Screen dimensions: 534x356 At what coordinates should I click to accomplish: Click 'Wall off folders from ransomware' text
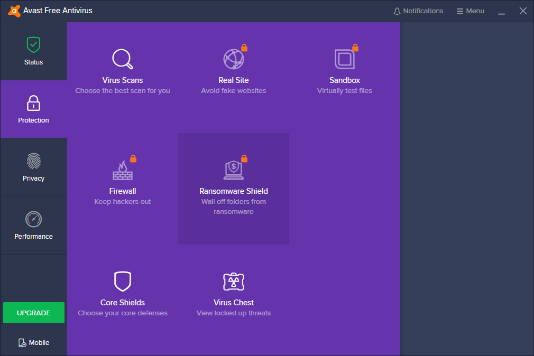(x=234, y=207)
